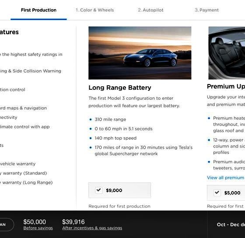Go to the 2. Autopilot step

150,10
